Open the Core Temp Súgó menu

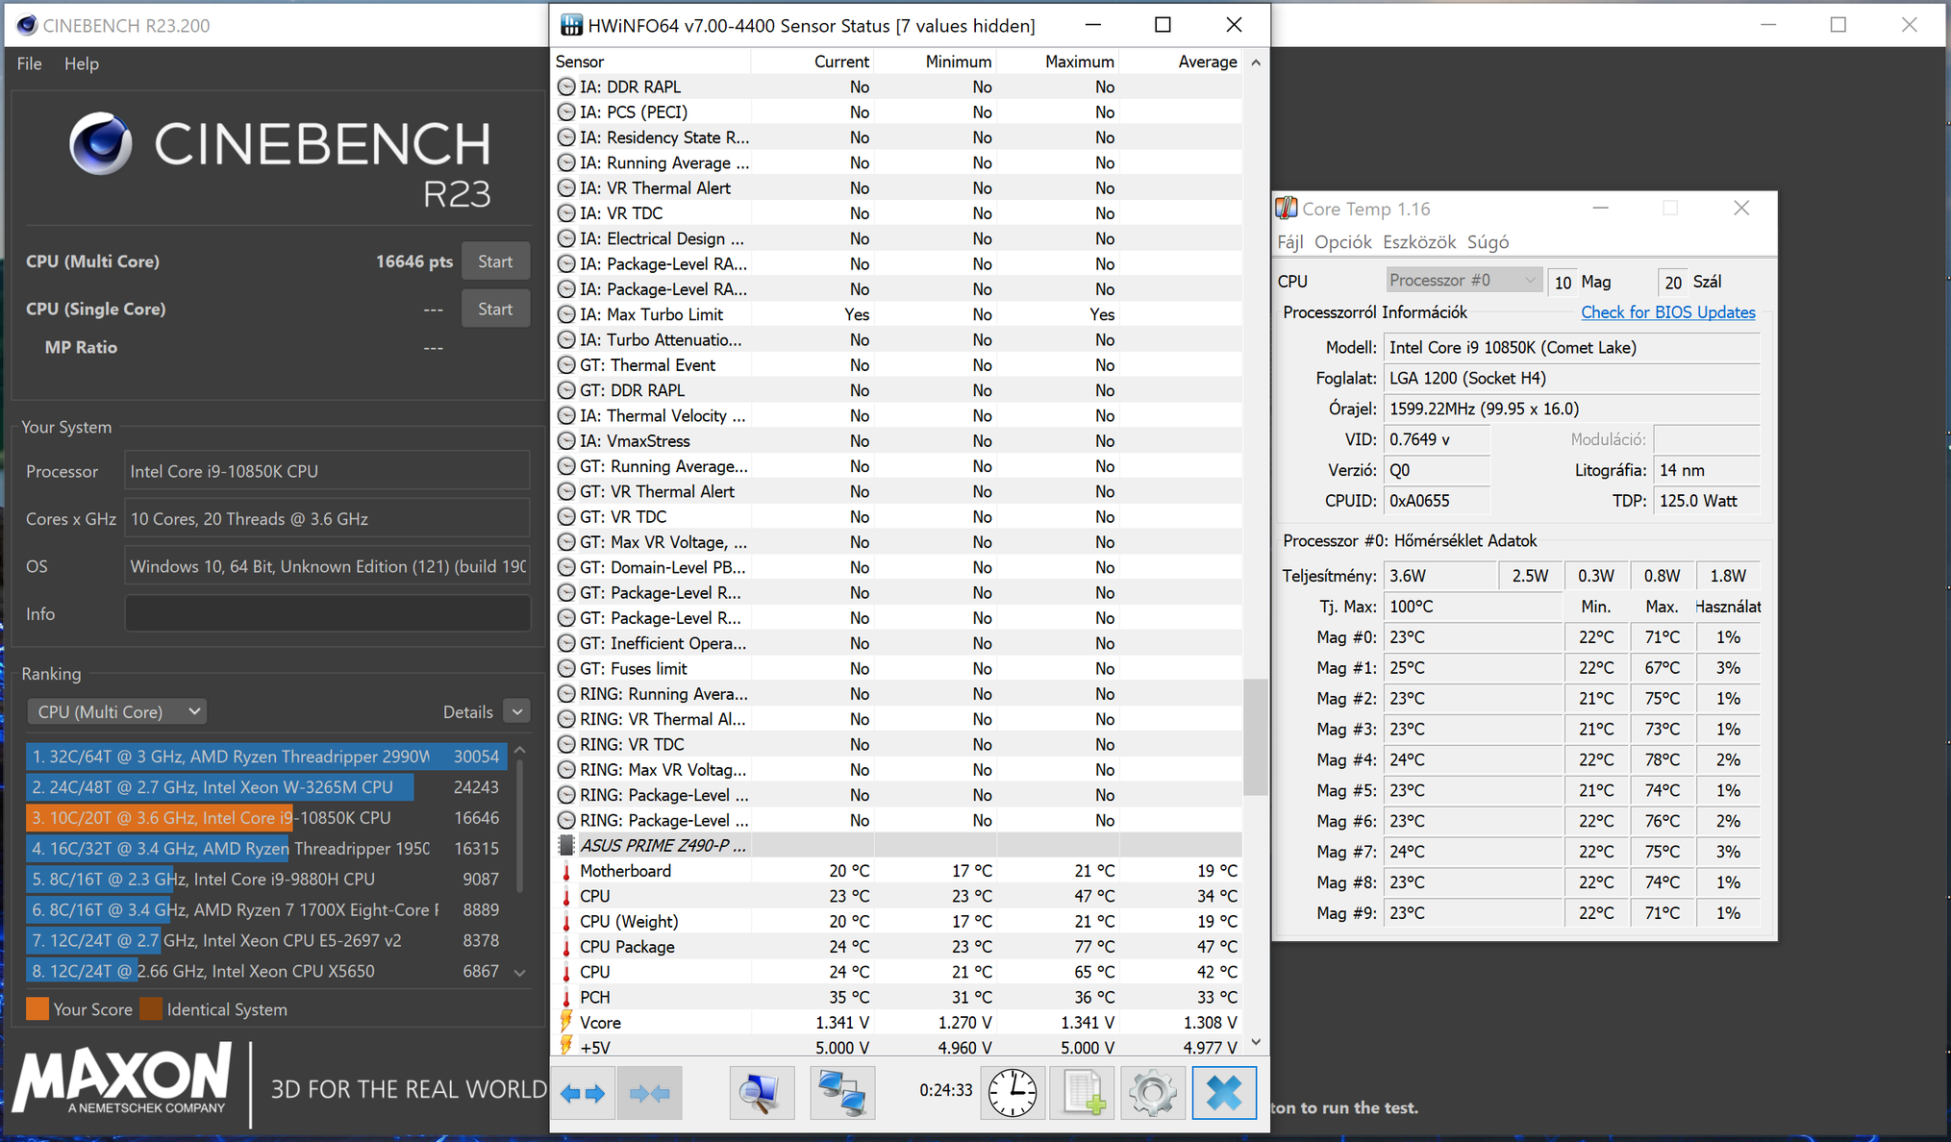[1488, 242]
